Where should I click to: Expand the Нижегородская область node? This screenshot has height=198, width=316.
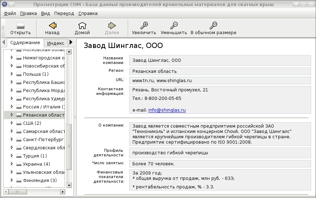pyautogui.click(x=12, y=58)
